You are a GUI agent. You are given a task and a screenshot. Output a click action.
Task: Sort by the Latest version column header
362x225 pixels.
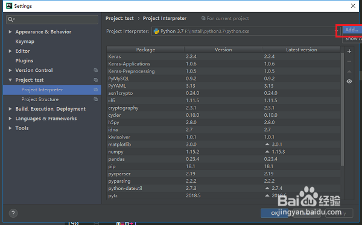pyautogui.click(x=301, y=50)
